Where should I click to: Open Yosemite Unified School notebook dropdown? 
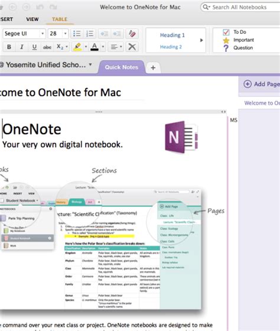click(90, 64)
